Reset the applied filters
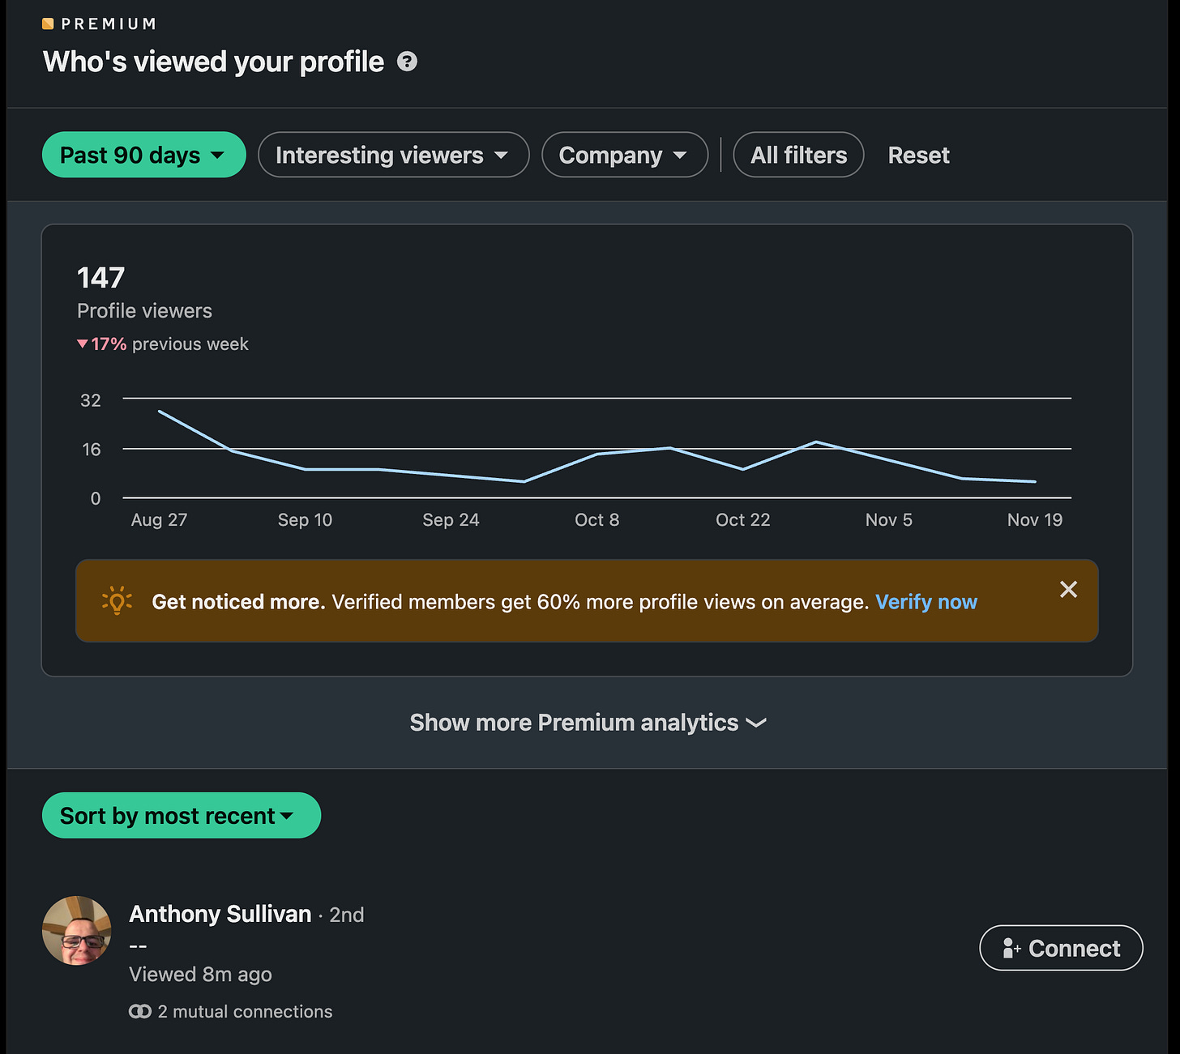This screenshot has height=1054, width=1180. (x=918, y=155)
